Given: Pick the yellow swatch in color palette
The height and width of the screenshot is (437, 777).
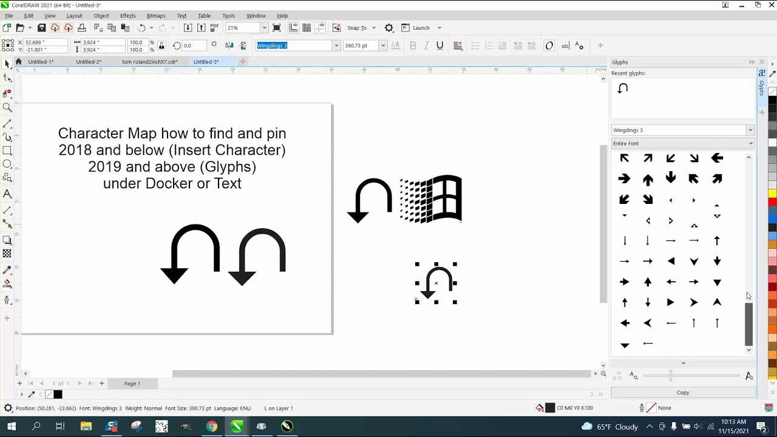Looking at the screenshot, I should click(772, 194).
